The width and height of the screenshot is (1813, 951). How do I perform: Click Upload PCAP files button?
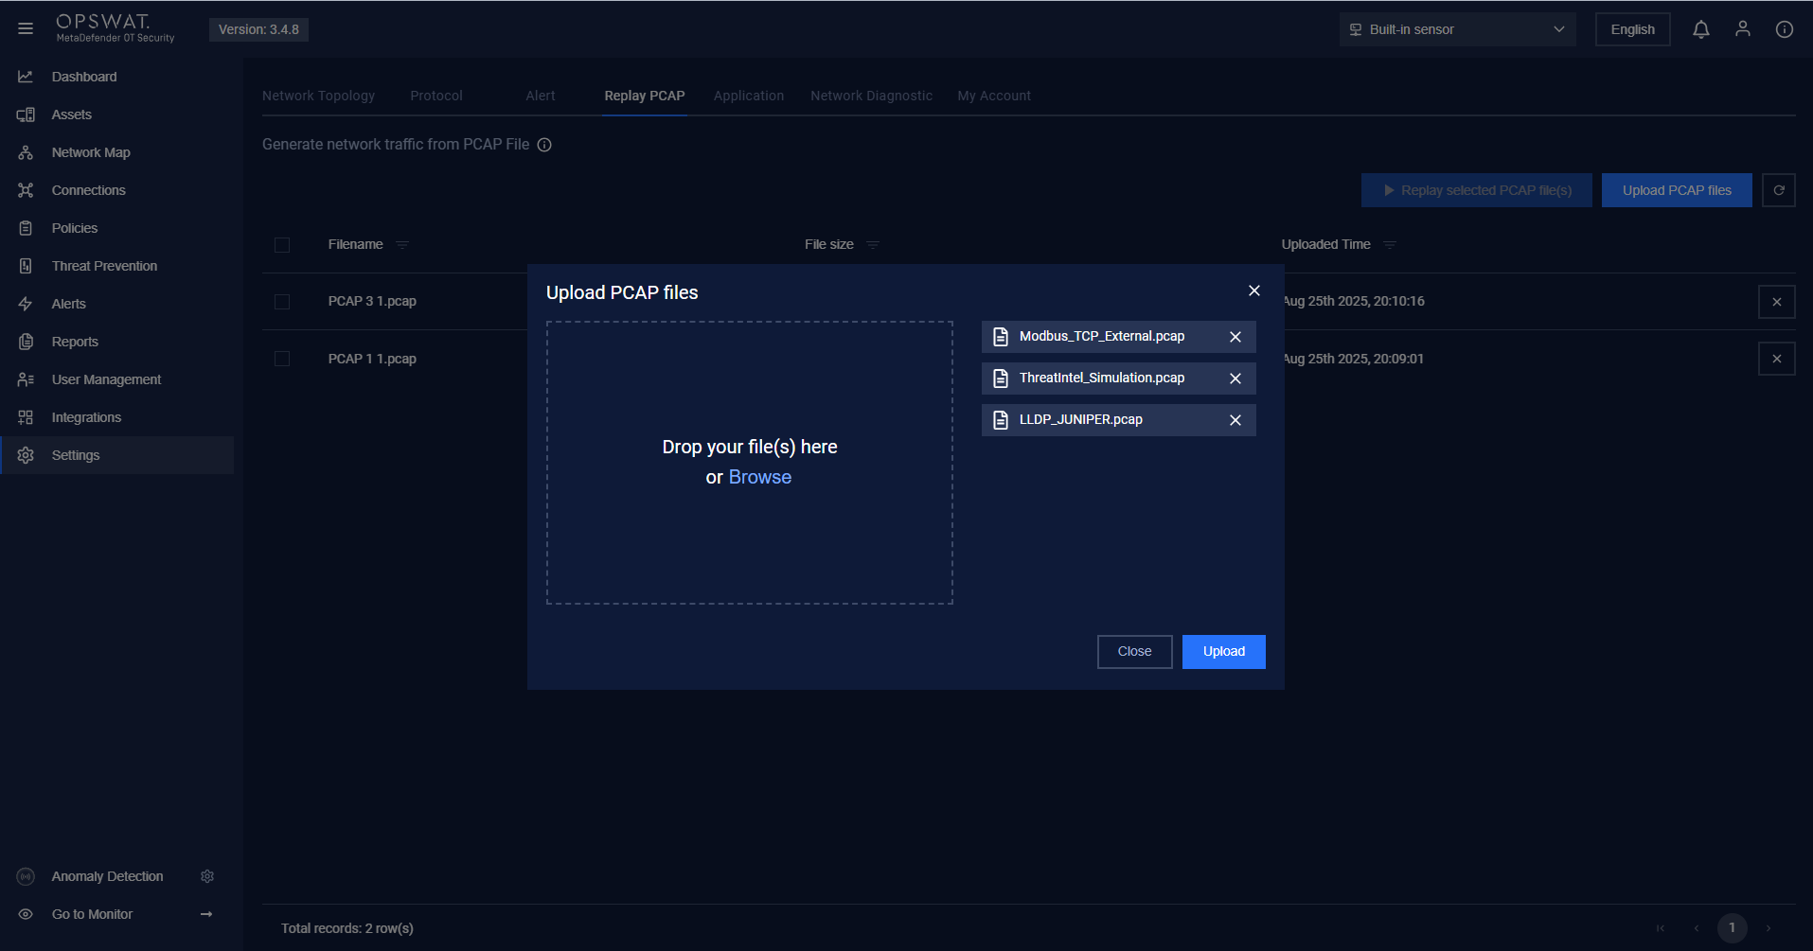pos(1677,190)
